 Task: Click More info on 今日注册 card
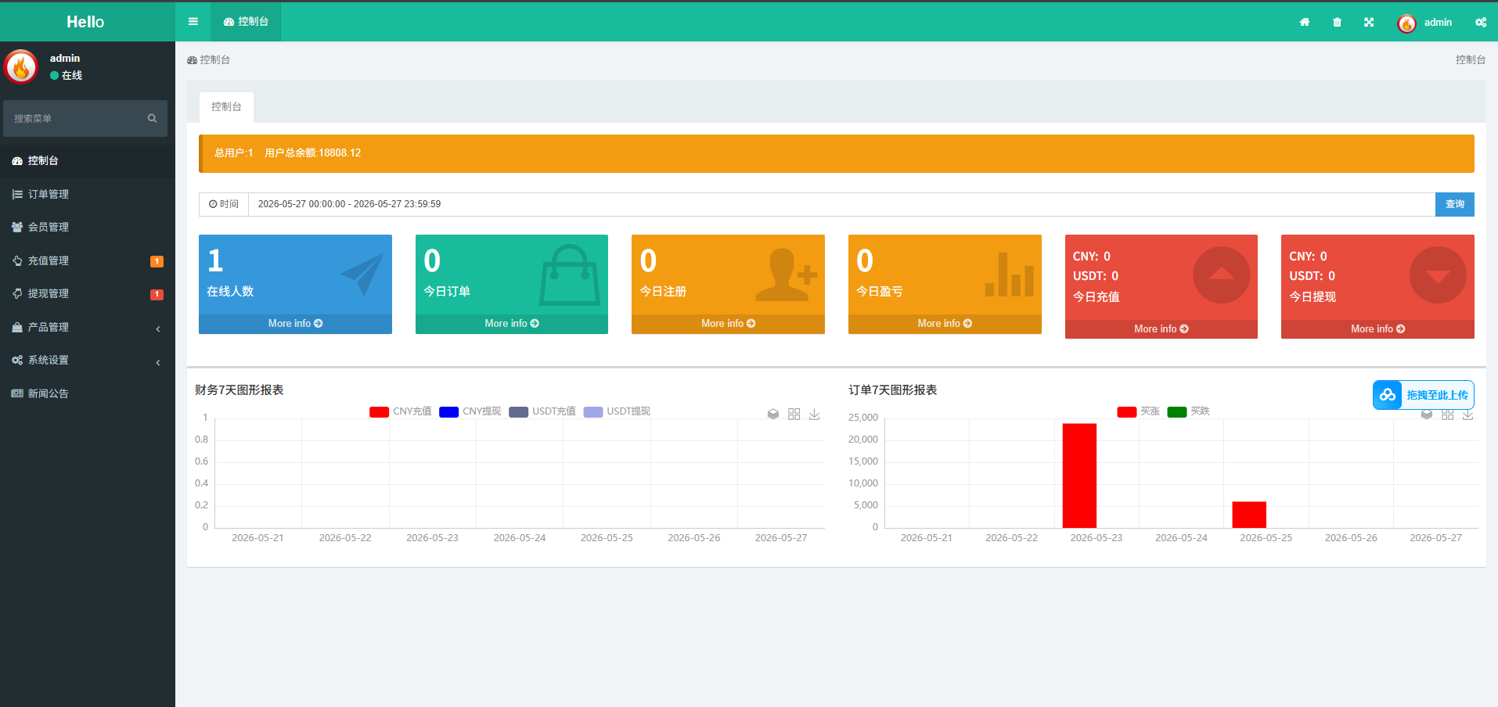(728, 324)
